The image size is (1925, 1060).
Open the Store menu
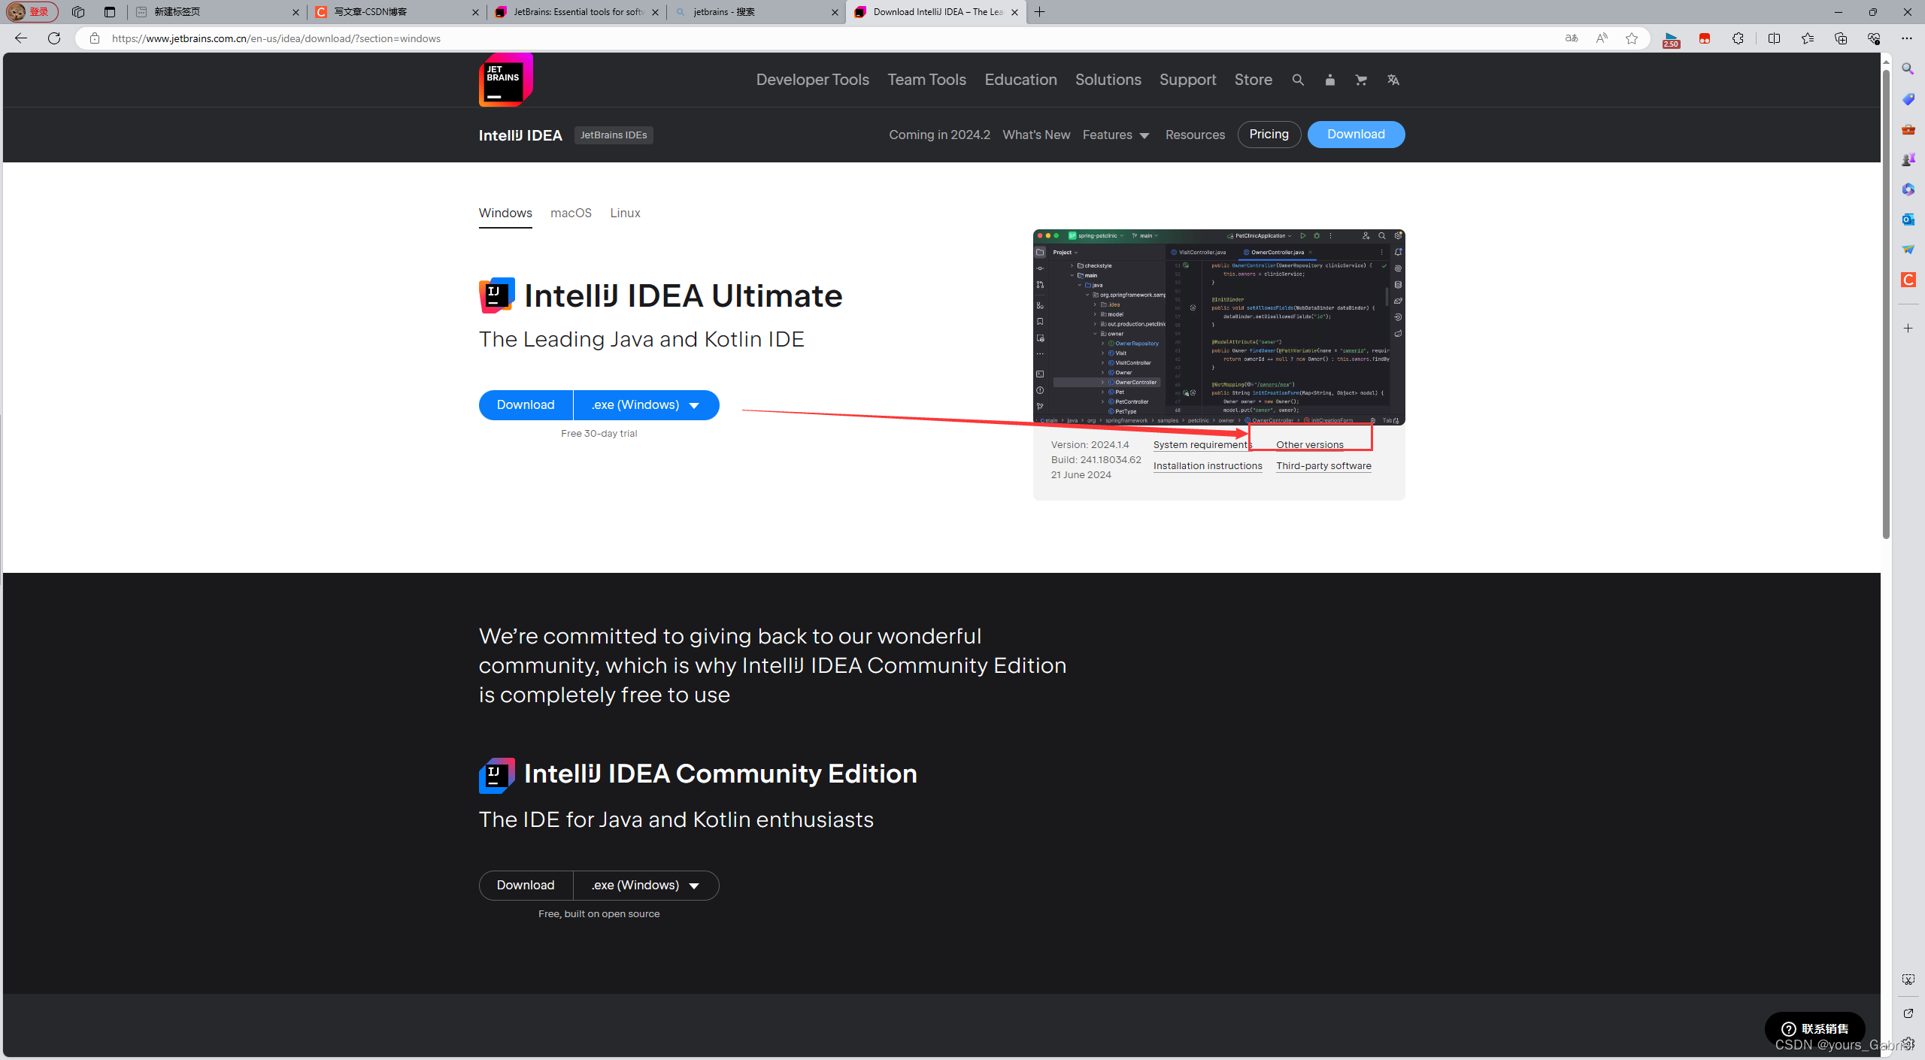point(1253,80)
